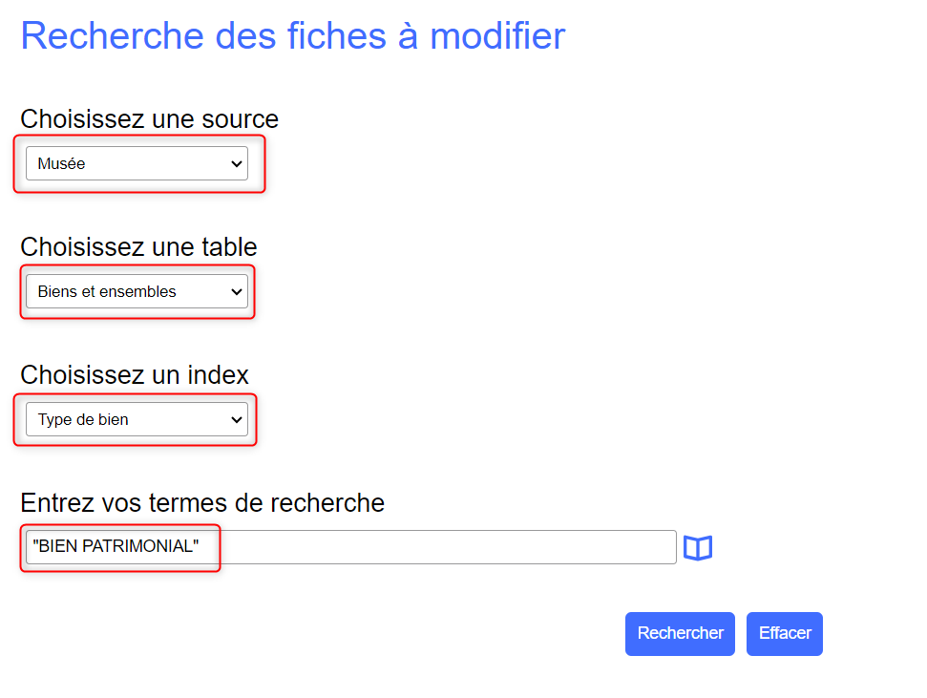
Task: Select the "Type de bien" value text
Action: [x=83, y=420]
